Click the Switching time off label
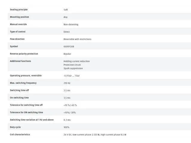Image resolution: width=191 pixels, height=143 pixels. pos(19,90)
